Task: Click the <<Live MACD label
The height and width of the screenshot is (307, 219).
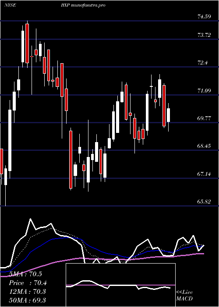Action: tap(184, 296)
